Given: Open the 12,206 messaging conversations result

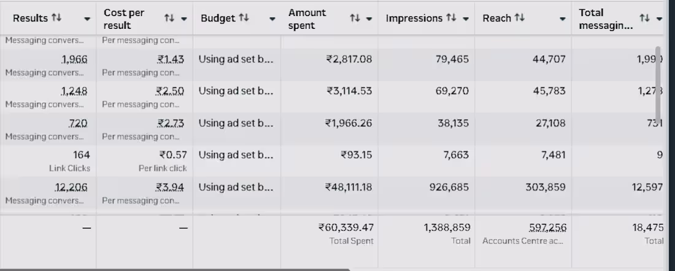Looking at the screenshot, I should point(74,187).
